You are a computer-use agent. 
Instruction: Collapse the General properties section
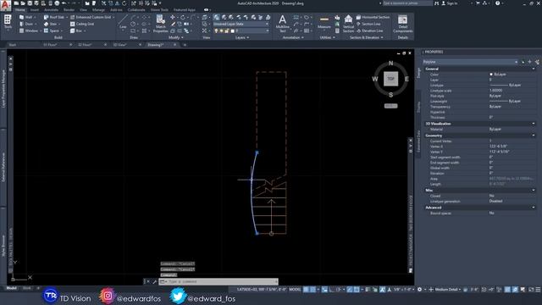(534, 69)
